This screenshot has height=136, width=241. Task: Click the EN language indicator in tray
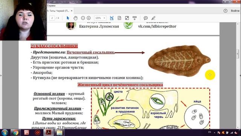coord(209,132)
